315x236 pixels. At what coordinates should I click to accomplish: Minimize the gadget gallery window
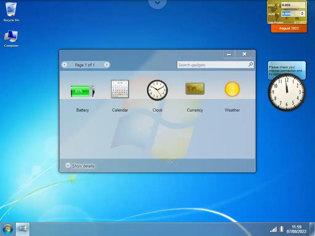(x=229, y=54)
